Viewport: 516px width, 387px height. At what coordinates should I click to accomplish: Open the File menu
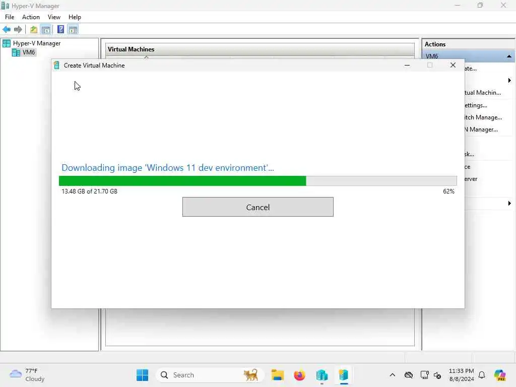(x=10, y=17)
